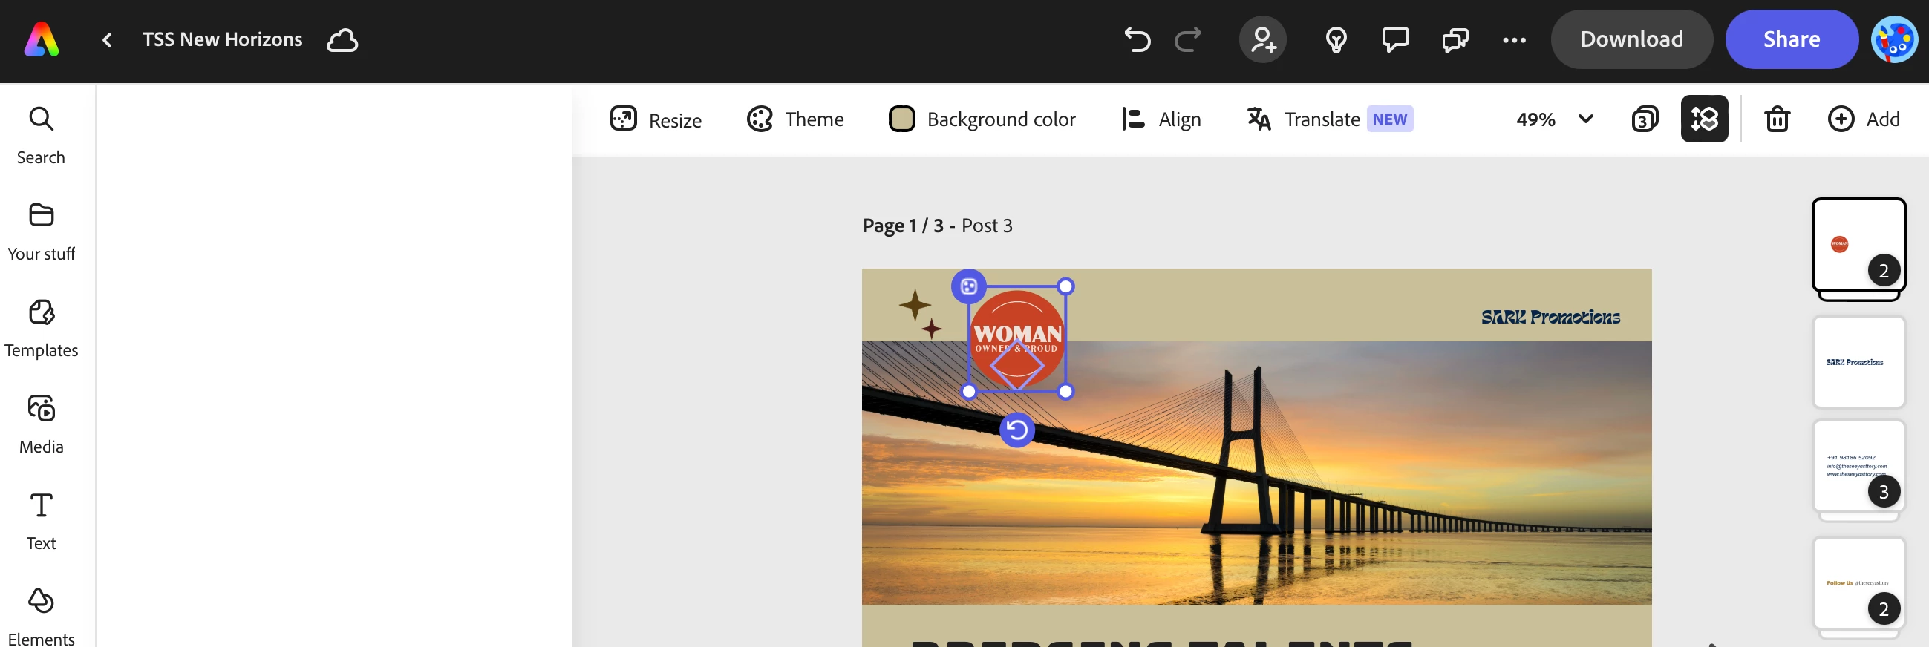Select the bridge sunset photo
The image size is (1929, 647).
(1256, 473)
